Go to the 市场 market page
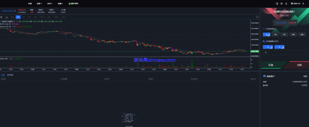The height and width of the screenshot is (127, 309). [30, 4]
